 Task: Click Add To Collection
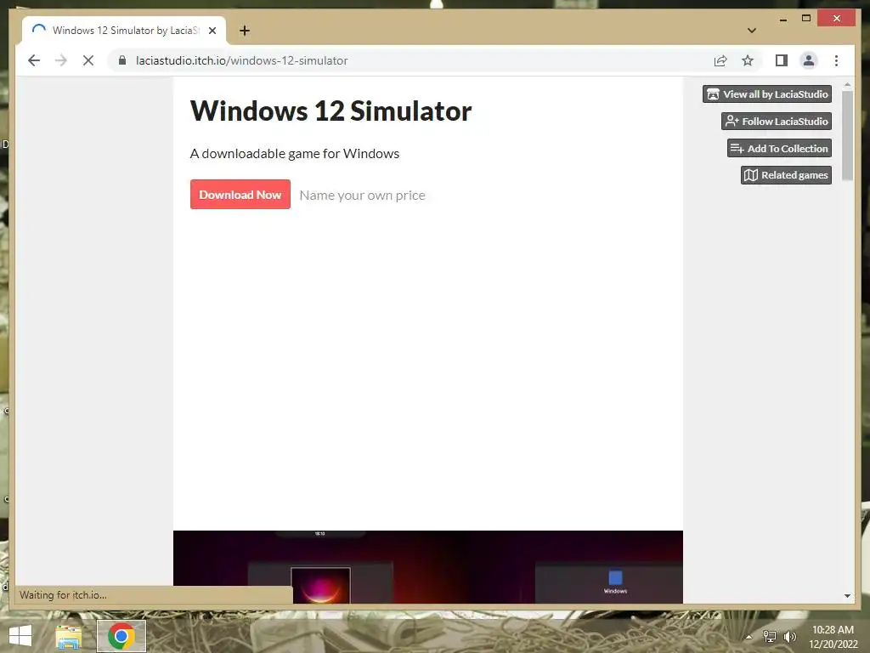click(779, 148)
